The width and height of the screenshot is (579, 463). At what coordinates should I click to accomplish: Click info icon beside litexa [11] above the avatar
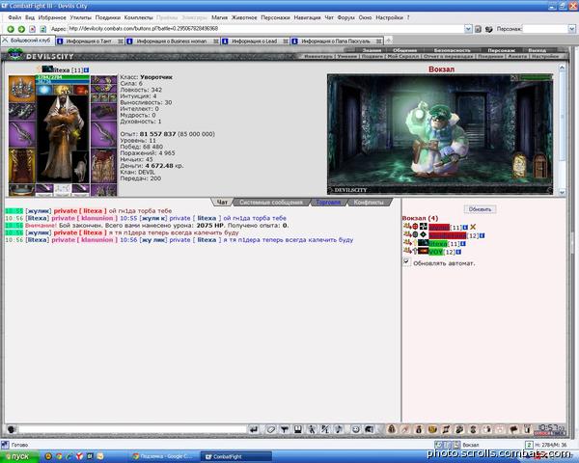pos(87,69)
